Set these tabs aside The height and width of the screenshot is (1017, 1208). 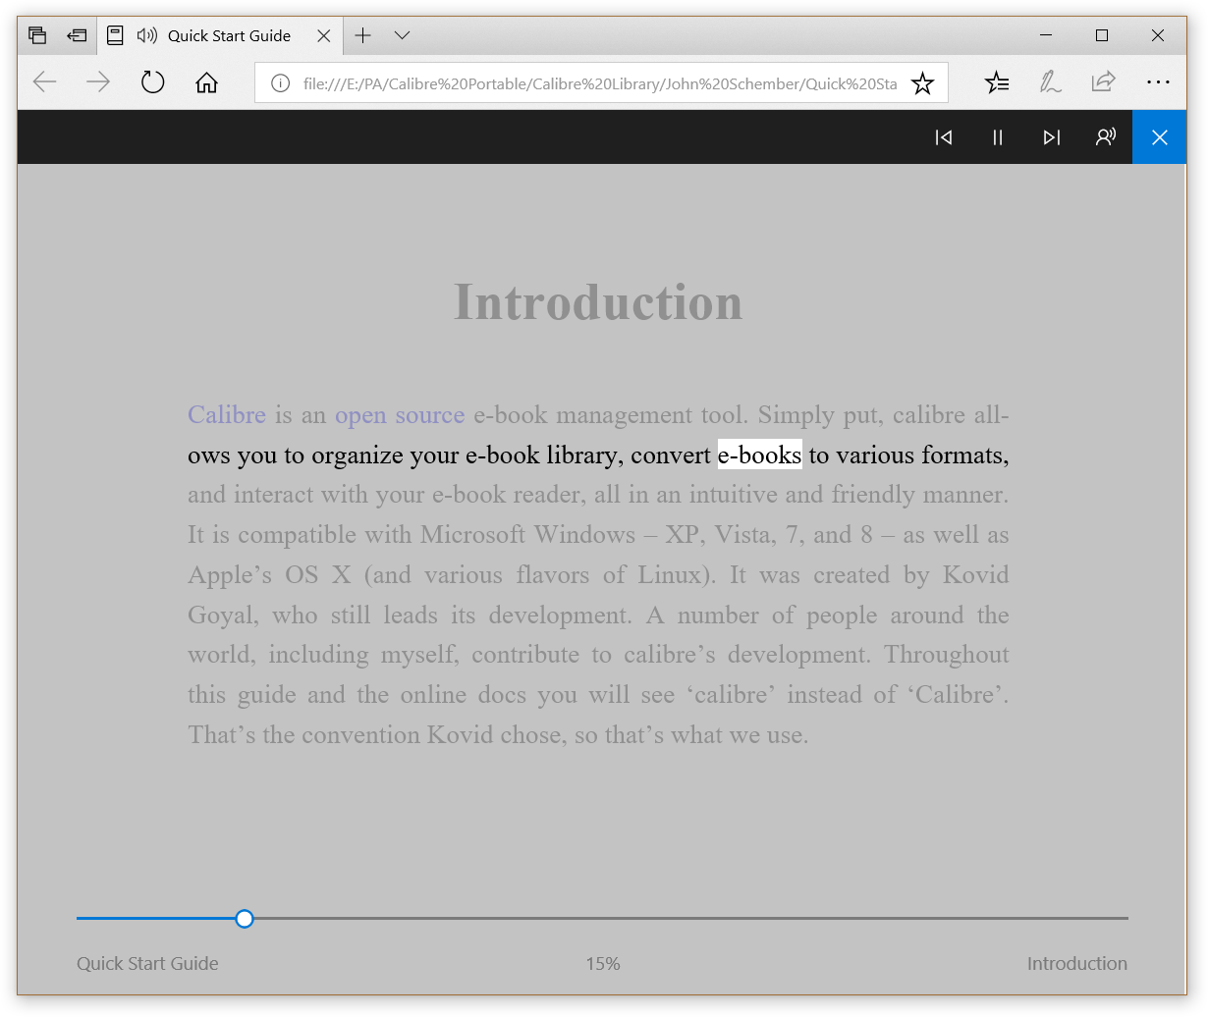point(77,35)
